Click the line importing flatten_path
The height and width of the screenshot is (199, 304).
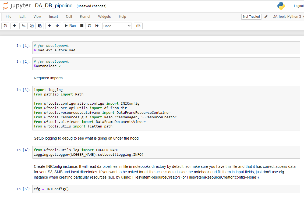[73, 126]
